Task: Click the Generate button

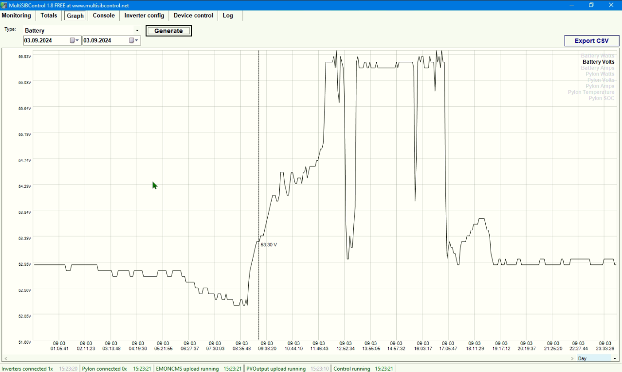Action: tap(168, 31)
